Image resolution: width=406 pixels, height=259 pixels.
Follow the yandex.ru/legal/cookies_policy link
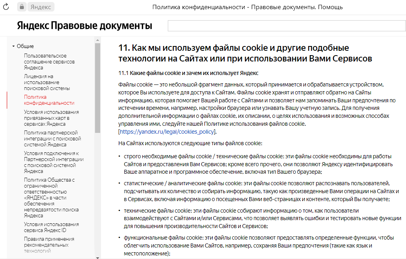click(x=167, y=132)
